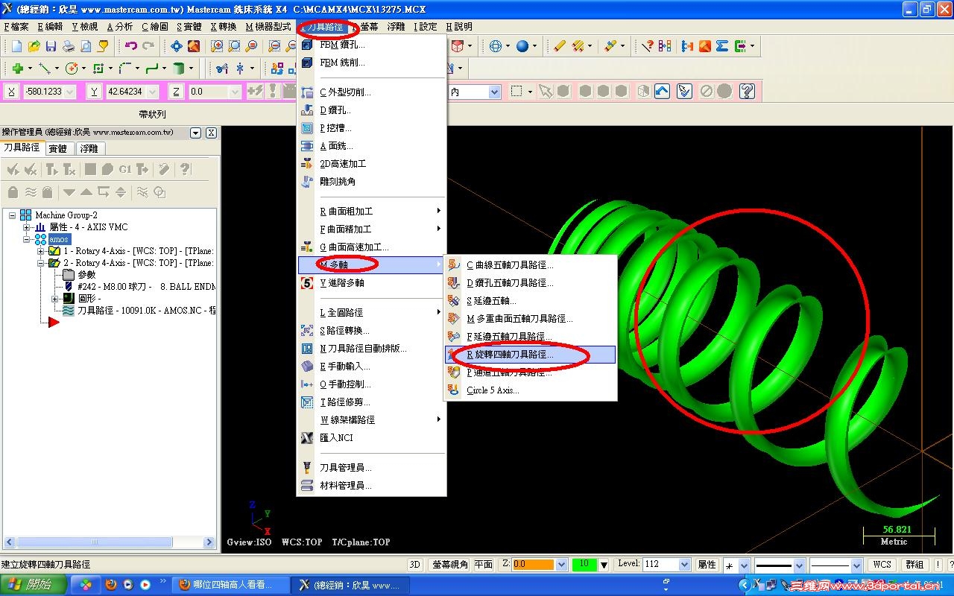Collapse the Machine Group-2 tree node
The image size is (954, 596).
click(x=13, y=215)
